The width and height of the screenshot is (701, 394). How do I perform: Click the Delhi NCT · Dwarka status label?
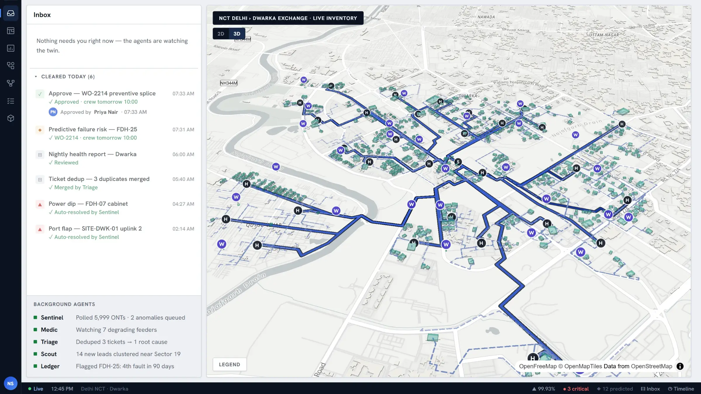105,389
